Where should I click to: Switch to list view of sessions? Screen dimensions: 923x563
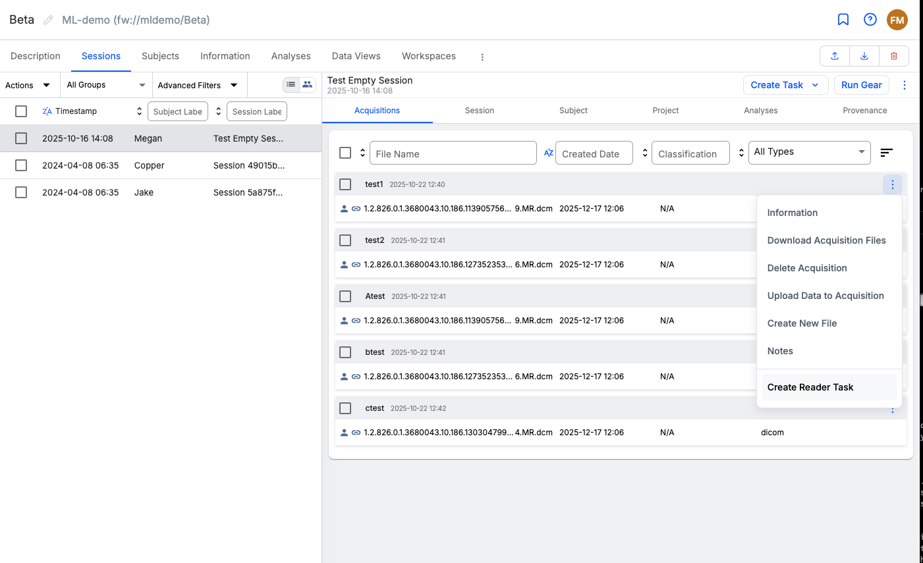pyautogui.click(x=291, y=85)
